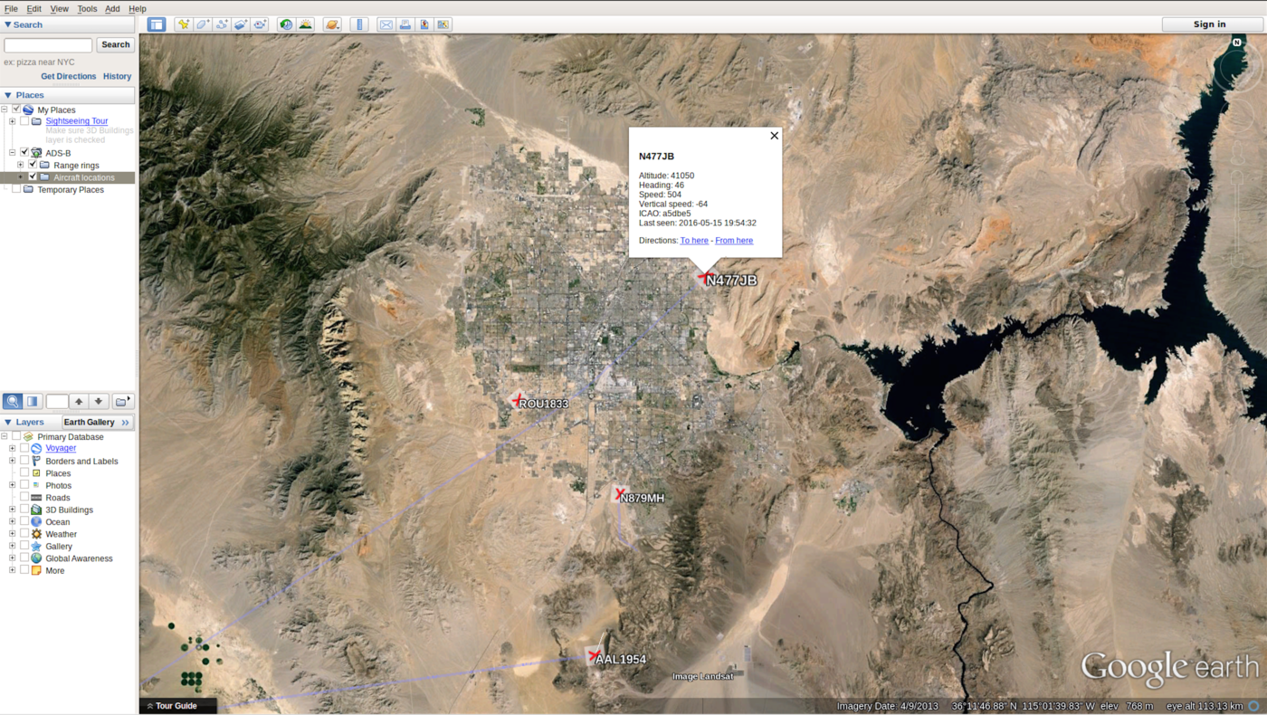Open current view in Google Maps
This screenshot has height=715, width=1267.
click(443, 24)
